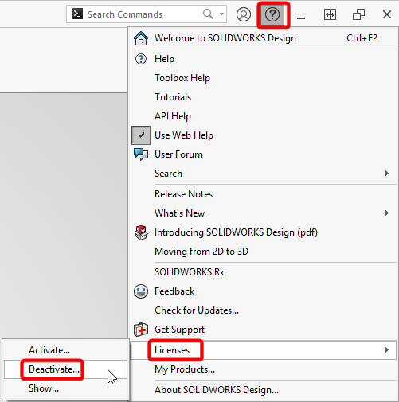
Task: Open Moving from 2D to 3D
Action: pos(201,252)
